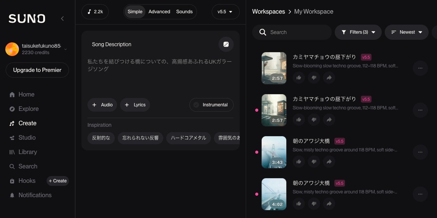Dislike the first 朝のアワジ大橋 song

click(314, 162)
